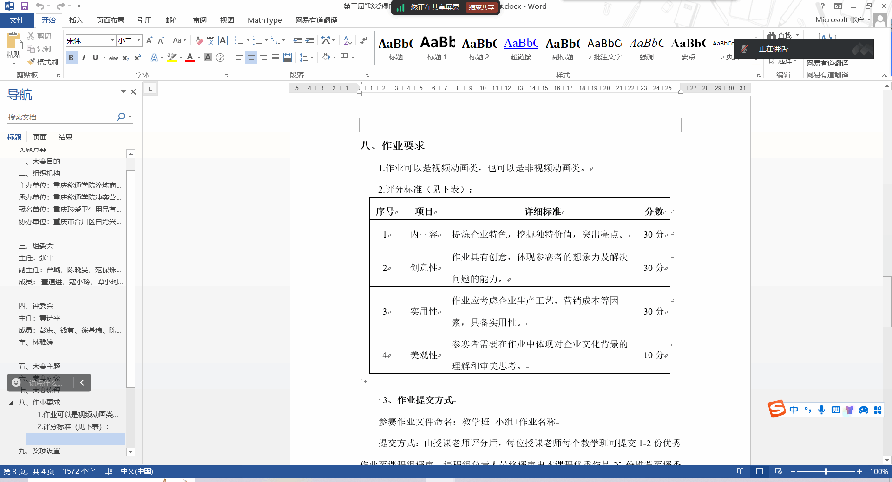This screenshot has height=482, width=892.
Task: Click the 复制 button
Action: (39, 49)
